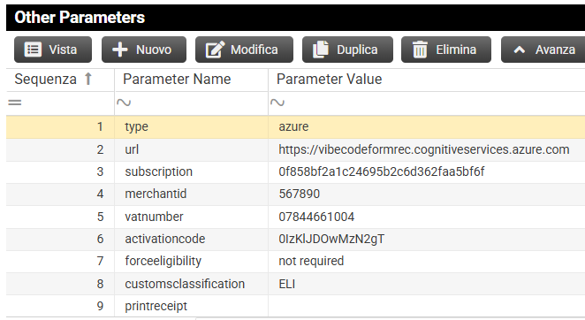Click the value 567890
585x320 pixels.
(x=300, y=194)
